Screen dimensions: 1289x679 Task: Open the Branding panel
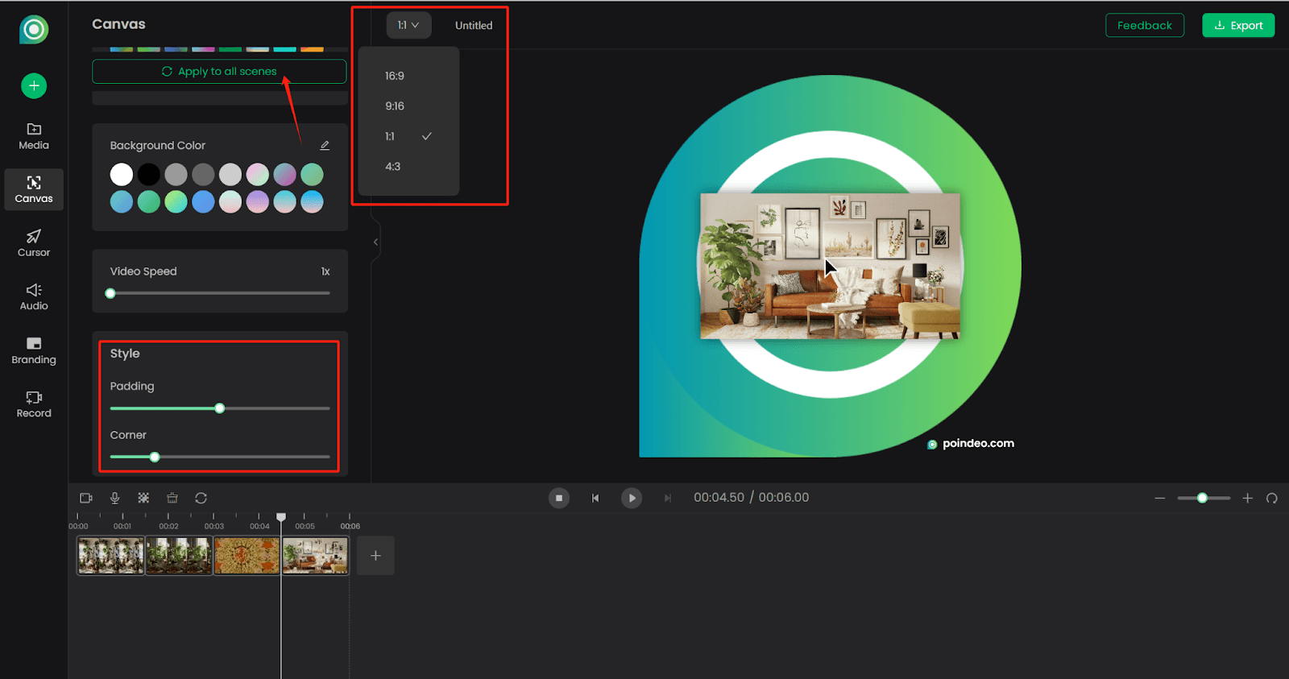(34, 350)
